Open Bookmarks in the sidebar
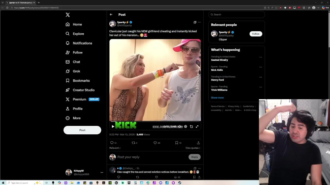Image resolution: width=330 pixels, height=185 pixels. point(78,81)
